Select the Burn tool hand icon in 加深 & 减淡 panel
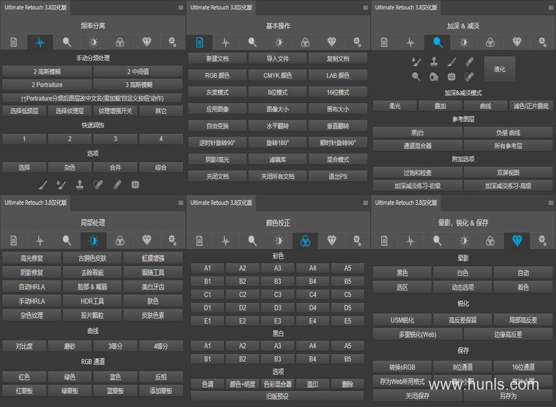Image resolution: width=556 pixels, height=407 pixels. pos(434,76)
